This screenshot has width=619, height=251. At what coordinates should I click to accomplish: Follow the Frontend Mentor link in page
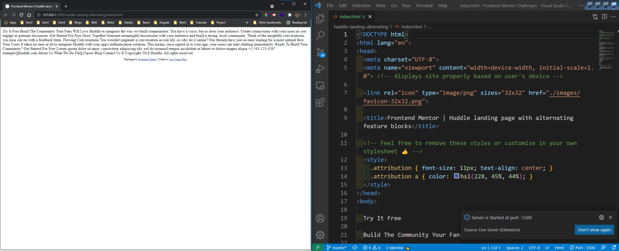[147, 59]
